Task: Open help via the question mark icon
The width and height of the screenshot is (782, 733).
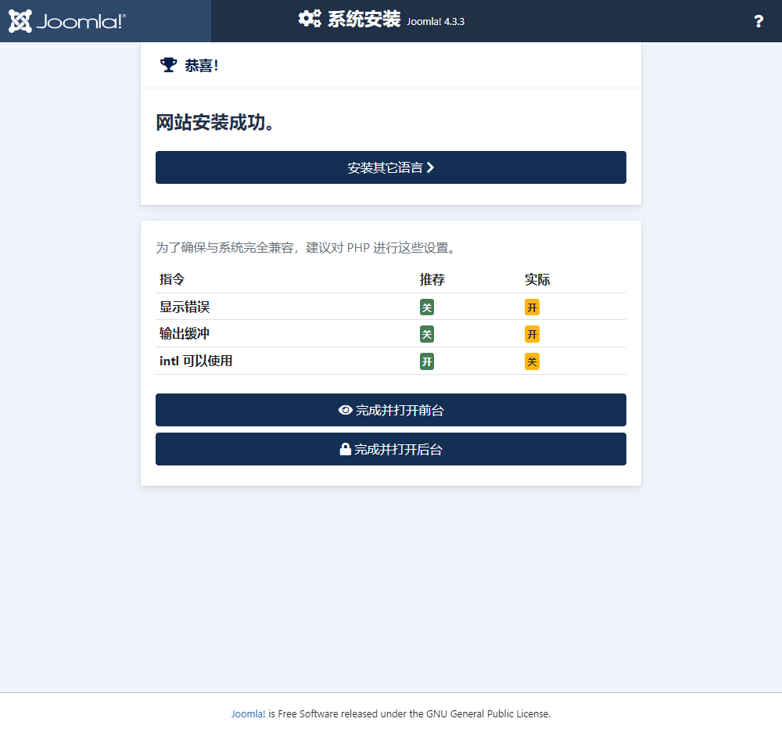Action: tap(758, 21)
